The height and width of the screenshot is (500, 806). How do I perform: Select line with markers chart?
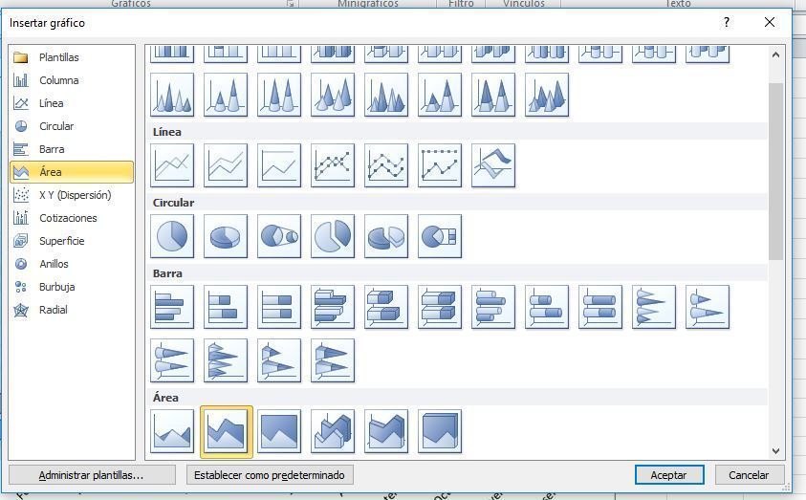pyautogui.click(x=333, y=165)
